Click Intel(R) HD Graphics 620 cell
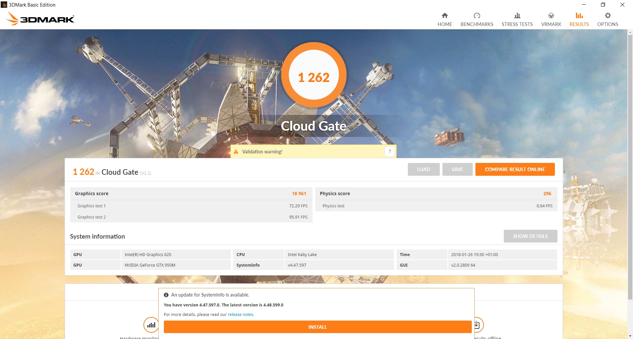The height and width of the screenshot is (339, 633). click(176, 254)
